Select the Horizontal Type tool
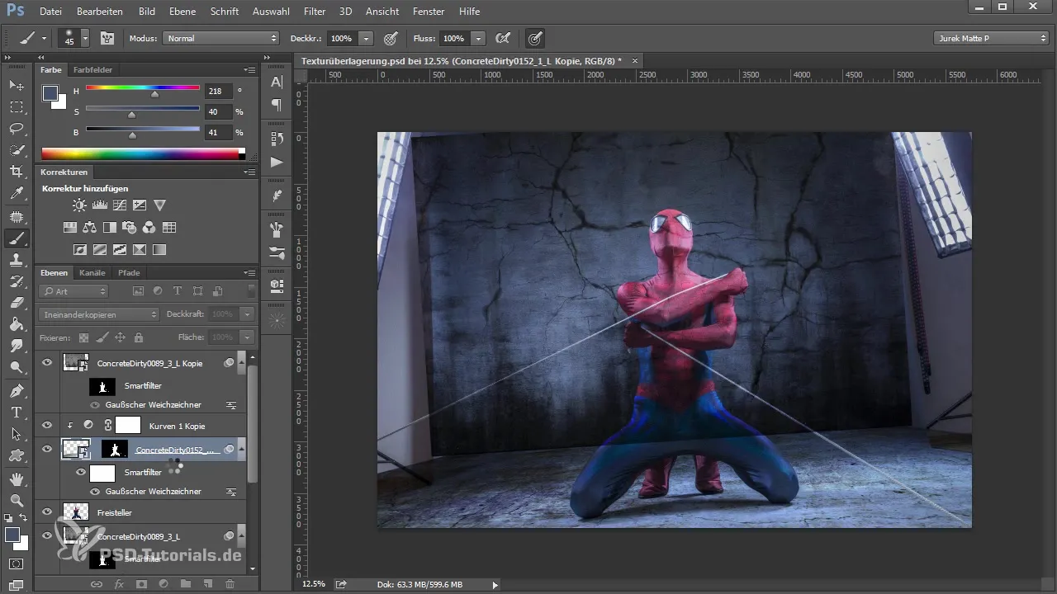1057x594 pixels. [17, 412]
